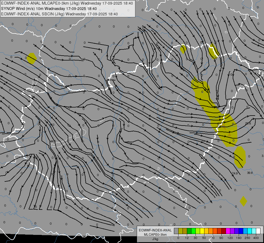Choose the pure blue legend swatch
The width and height of the screenshot is (264, 243).
(x=241, y=231)
